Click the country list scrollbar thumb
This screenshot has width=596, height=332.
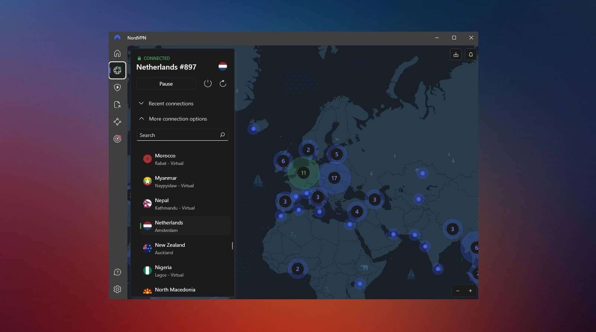(x=232, y=246)
